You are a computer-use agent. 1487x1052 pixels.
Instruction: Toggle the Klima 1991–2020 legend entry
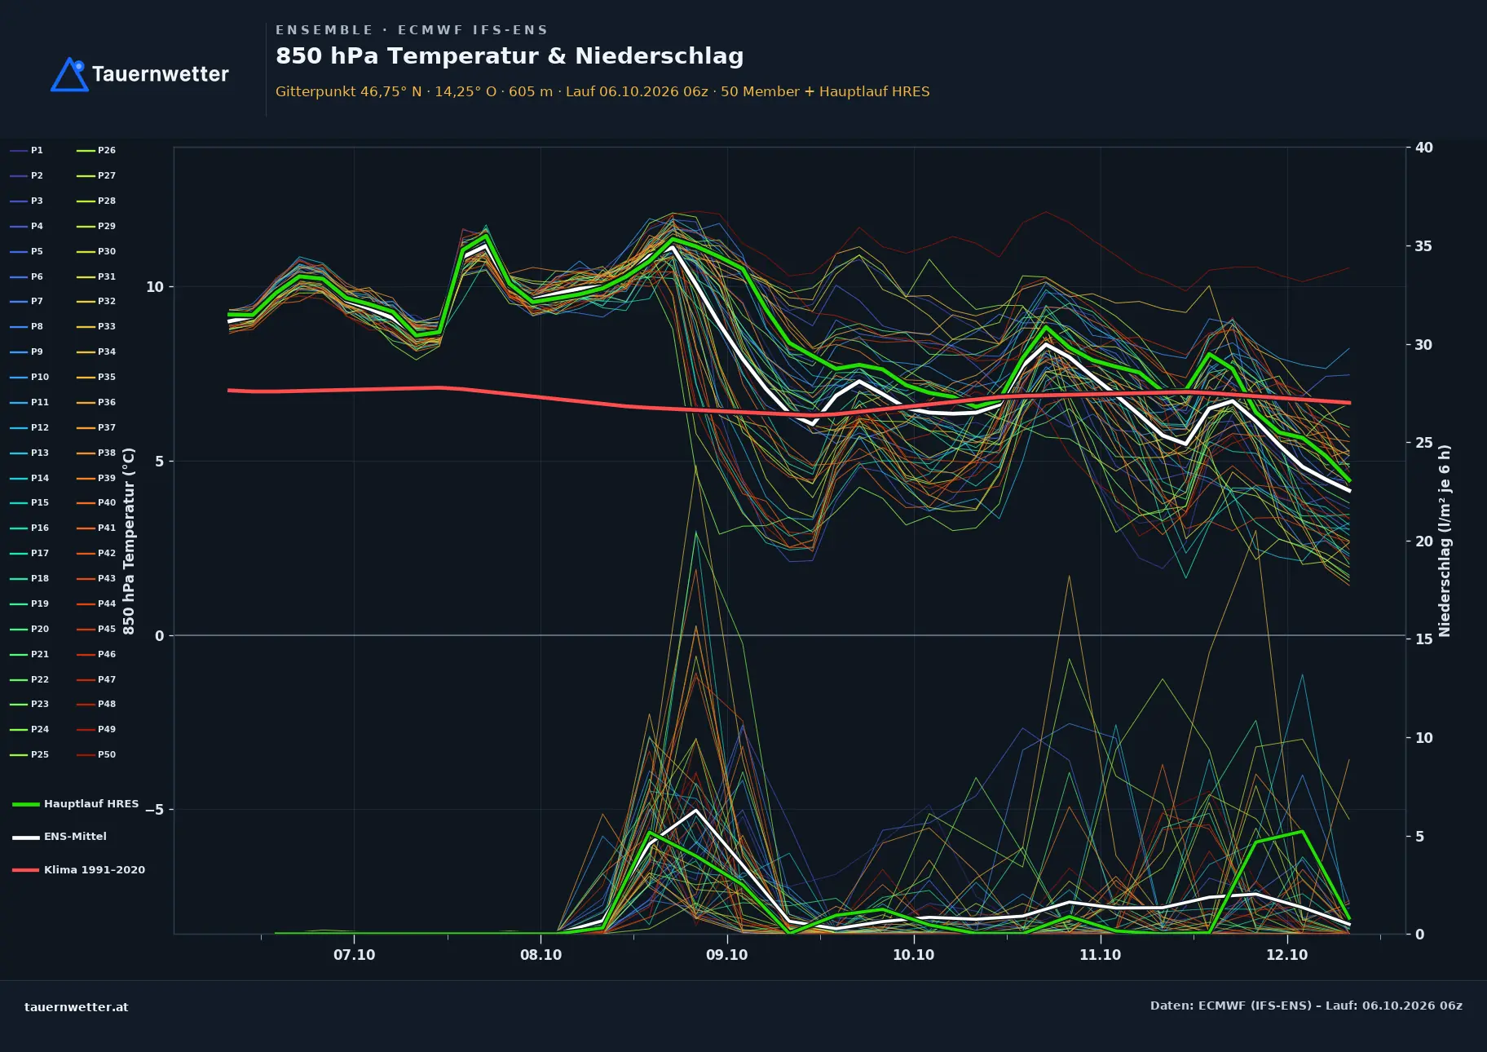click(x=79, y=870)
